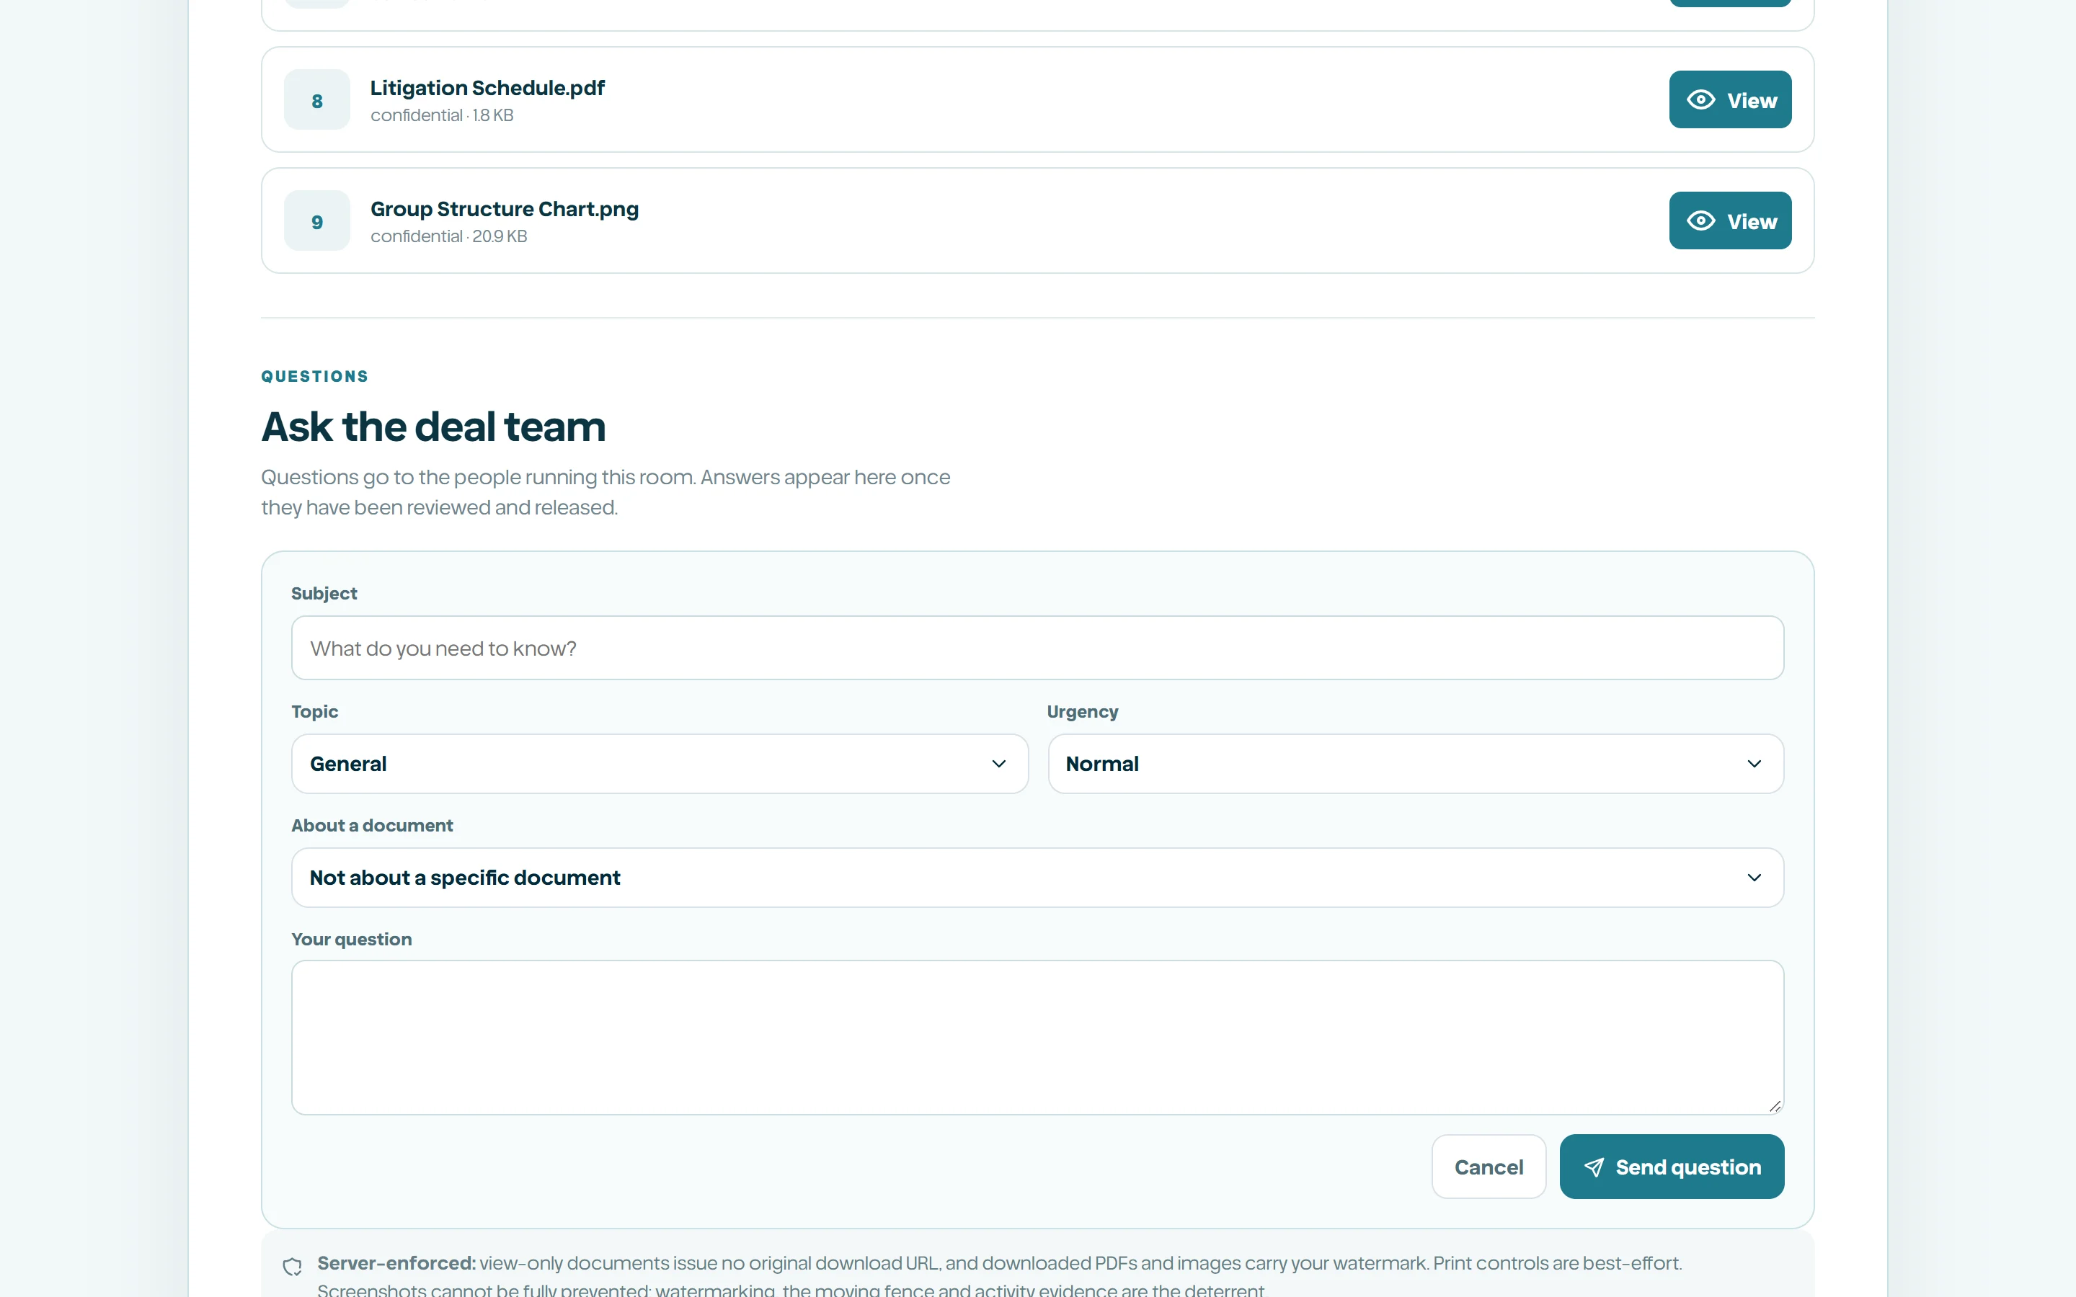View the Litigation Schedule.pdf document

(1729, 99)
